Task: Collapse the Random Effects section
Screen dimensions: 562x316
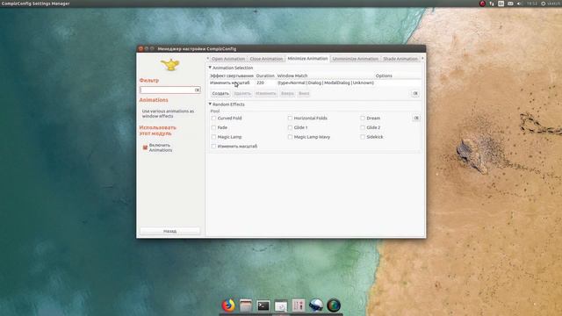Action: pyautogui.click(x=211, y=104)
